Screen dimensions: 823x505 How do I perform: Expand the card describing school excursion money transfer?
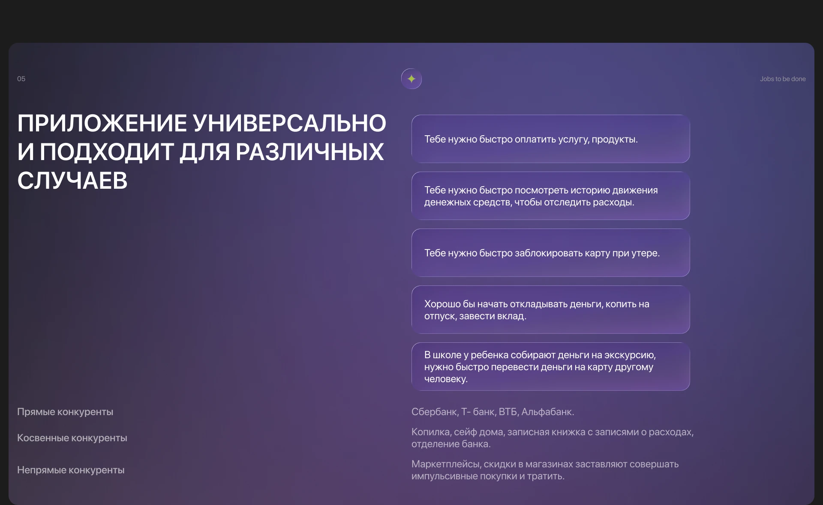tap(550, 367)
